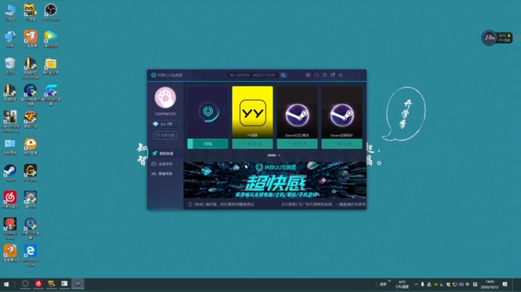Open the Microsoft Edge desktop shortcut
Viewport: 521px width, 292px height.
point(30,256)
